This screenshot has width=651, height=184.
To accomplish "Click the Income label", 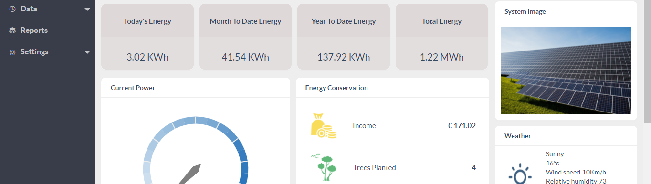I will click(x=364, y=126).
